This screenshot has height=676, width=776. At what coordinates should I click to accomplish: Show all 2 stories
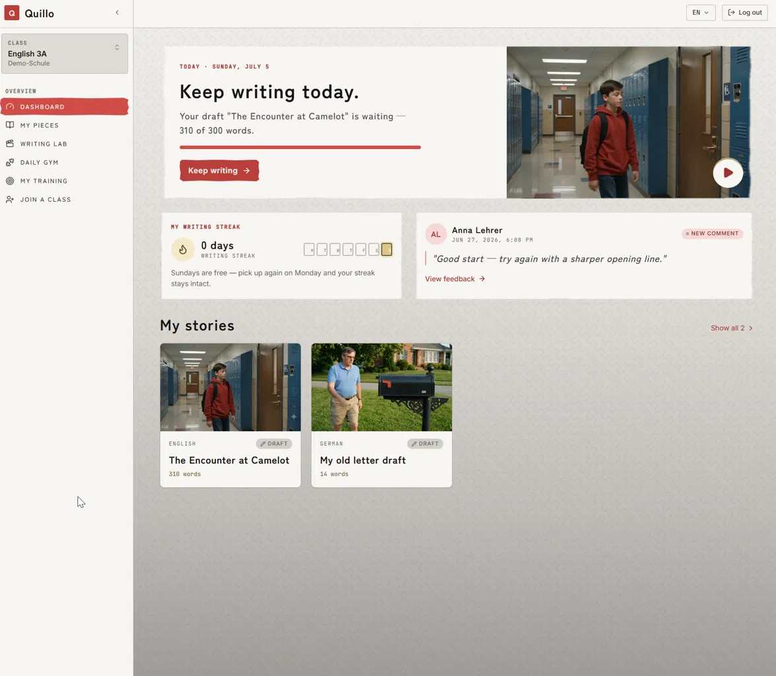click(x=731, y=328)
